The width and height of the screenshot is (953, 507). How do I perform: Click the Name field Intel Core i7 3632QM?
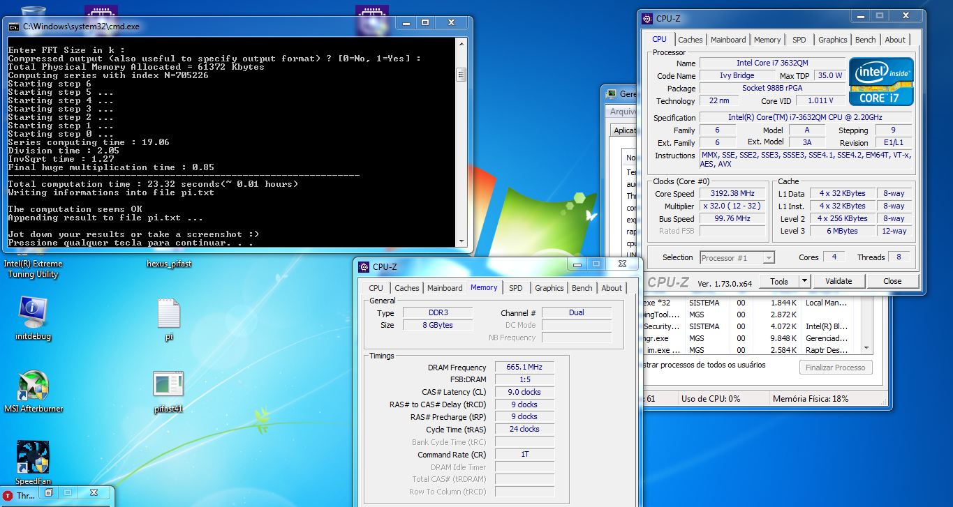click(x=772, y=63)
